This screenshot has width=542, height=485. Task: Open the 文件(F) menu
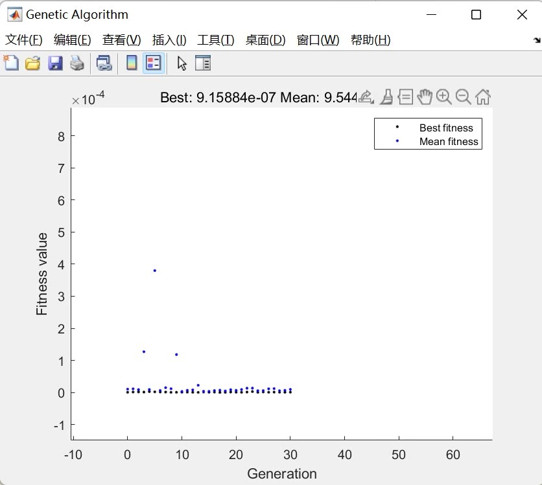[24, 40]
